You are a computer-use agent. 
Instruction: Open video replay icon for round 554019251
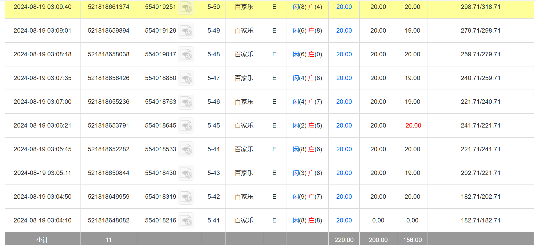186,7
